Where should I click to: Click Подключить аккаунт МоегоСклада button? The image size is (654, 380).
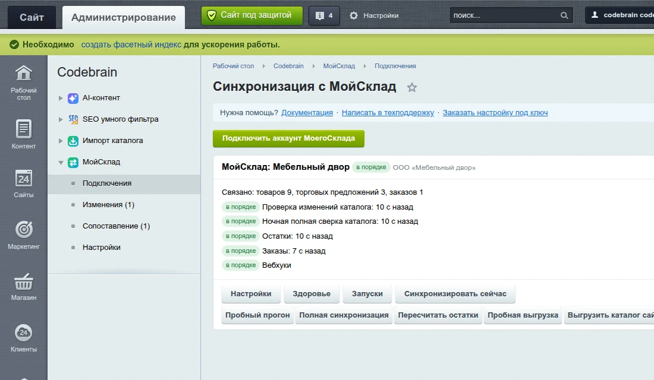pyautogui.click(x=288, y=138)
